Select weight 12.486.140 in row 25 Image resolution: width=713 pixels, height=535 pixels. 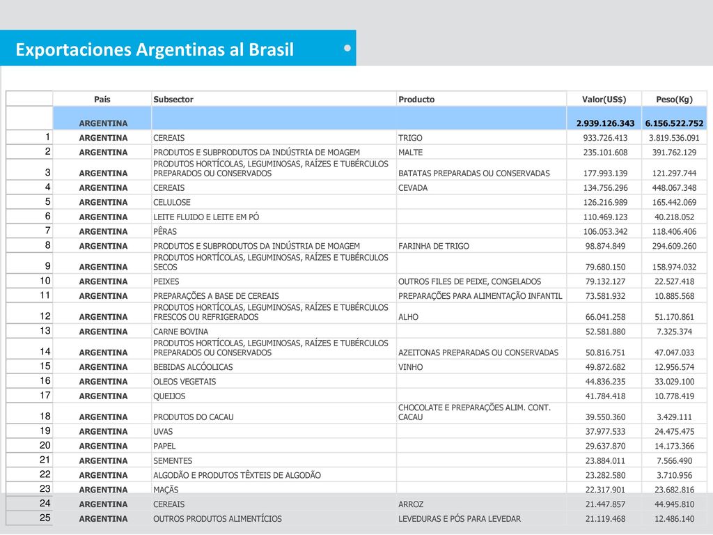tap(674, 519)
